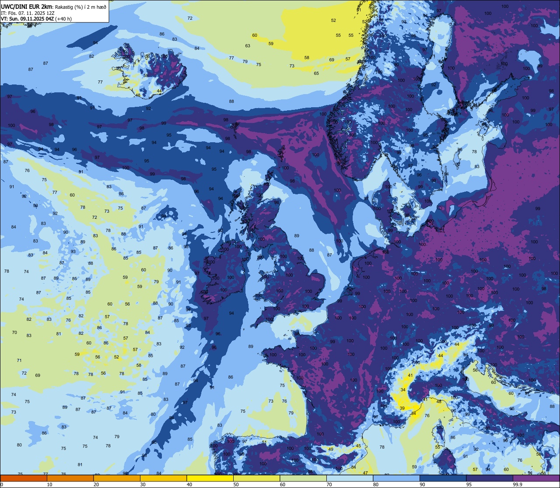The width and height of the screenshot is (560, 488).
Task: Click the valid time 'VT: Sun. 09.11.2025 04Z'
Action: click(x=27, y=19)
